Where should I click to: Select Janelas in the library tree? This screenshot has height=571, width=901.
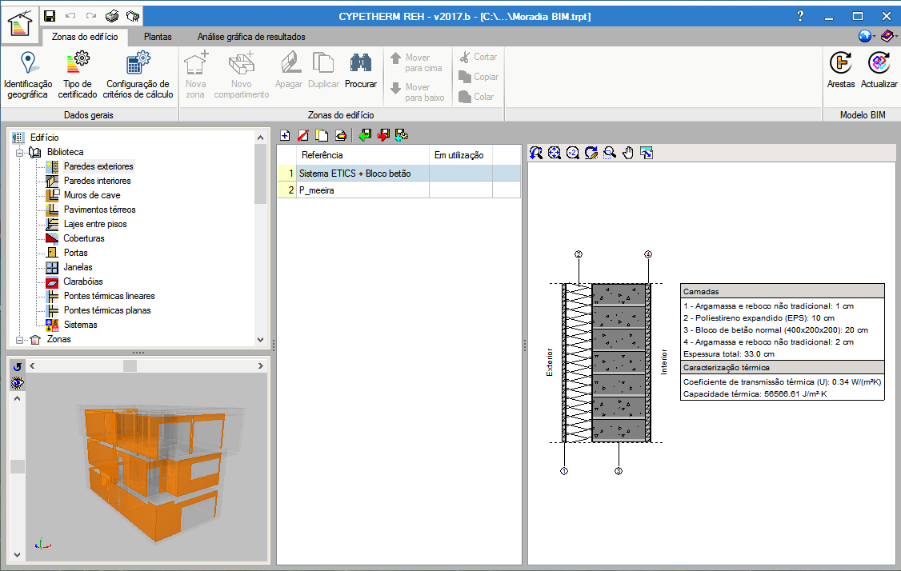78,267
